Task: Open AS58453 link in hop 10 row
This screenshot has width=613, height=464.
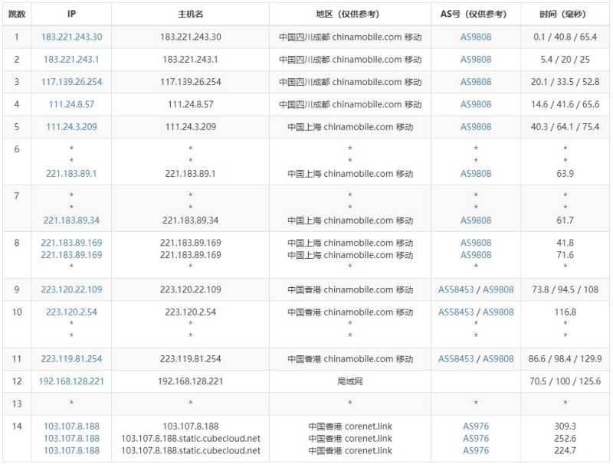Action: 456,312
